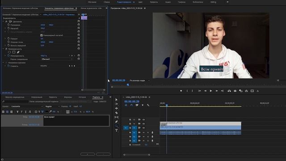The image size is (286, 161).
Task: Go to In point in program monitor
Action: pos(200,91)
